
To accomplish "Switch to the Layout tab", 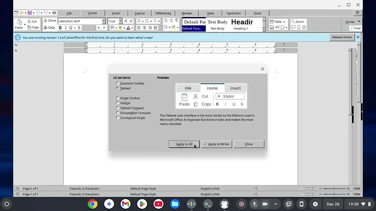I will click(139, 13).
